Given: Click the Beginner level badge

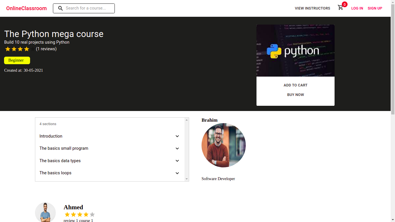Looking at the screenshot, I should [x=17, y=60].
